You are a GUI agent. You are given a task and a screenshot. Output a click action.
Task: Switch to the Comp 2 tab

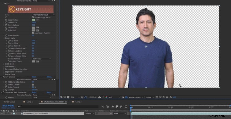pyautogui.click(x=78, y=102)
